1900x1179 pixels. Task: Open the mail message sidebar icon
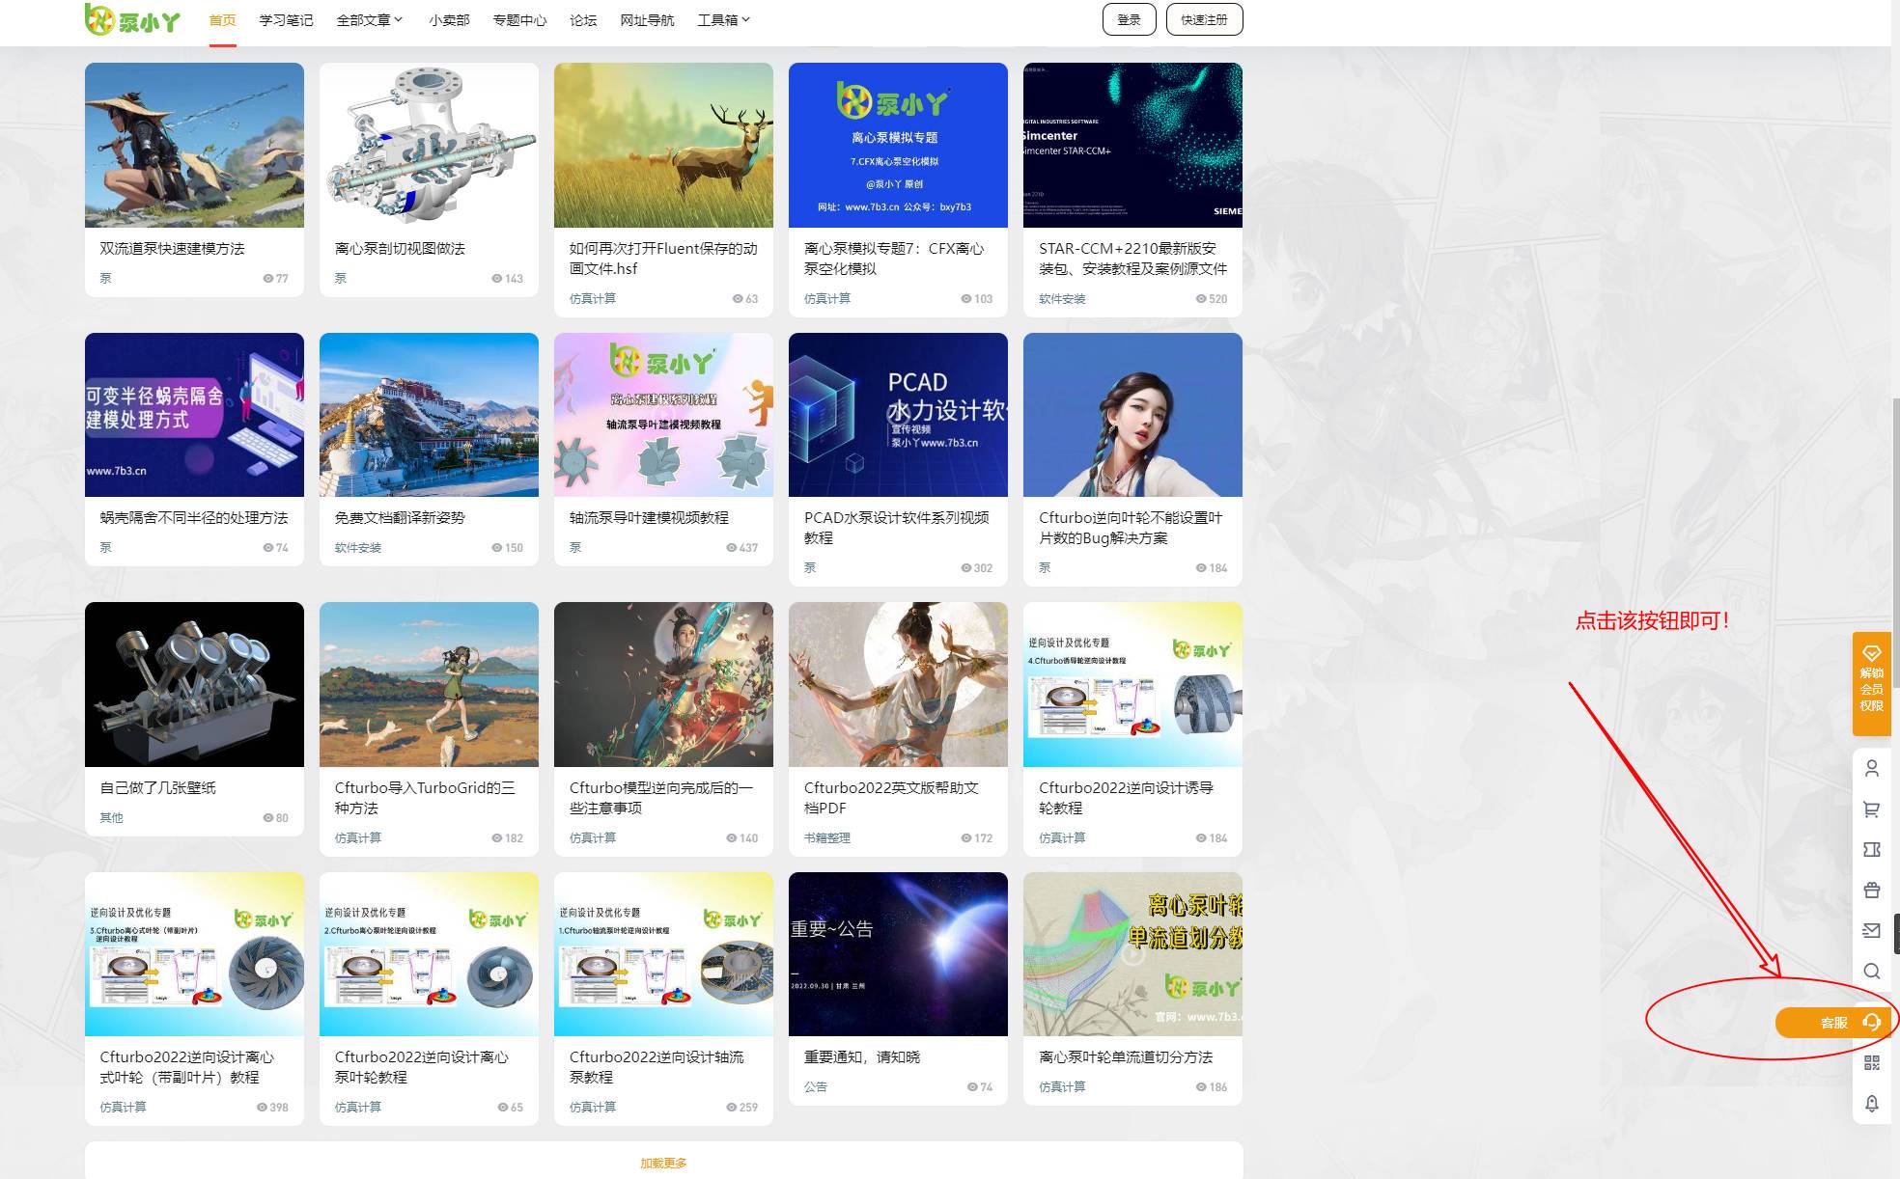tap(1871, 931)
